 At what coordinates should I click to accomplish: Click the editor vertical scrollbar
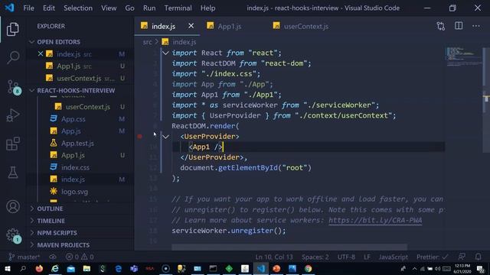point(486,100)
